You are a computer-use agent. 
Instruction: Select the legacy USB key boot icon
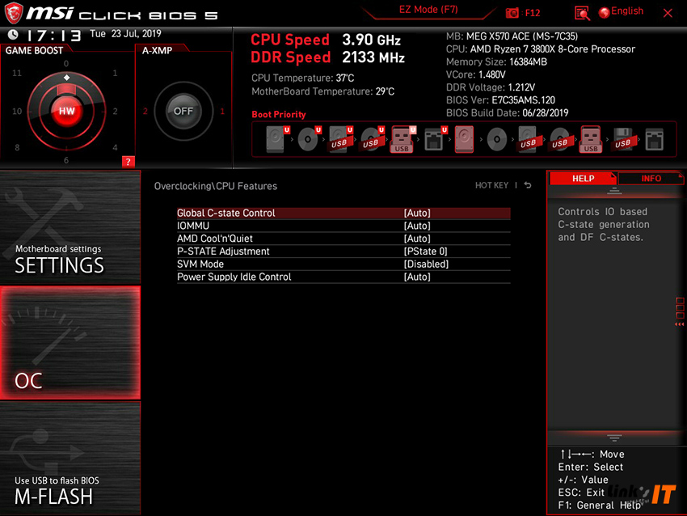point(591,139)
